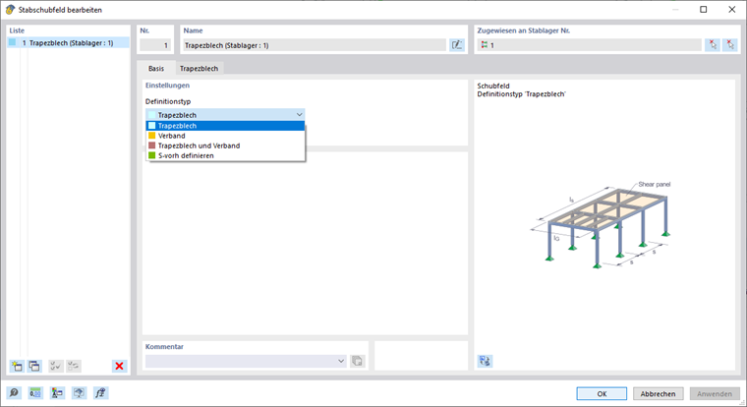Delete selected item with red X
This screenshot has width=747, height=407.
pos(119,366)
